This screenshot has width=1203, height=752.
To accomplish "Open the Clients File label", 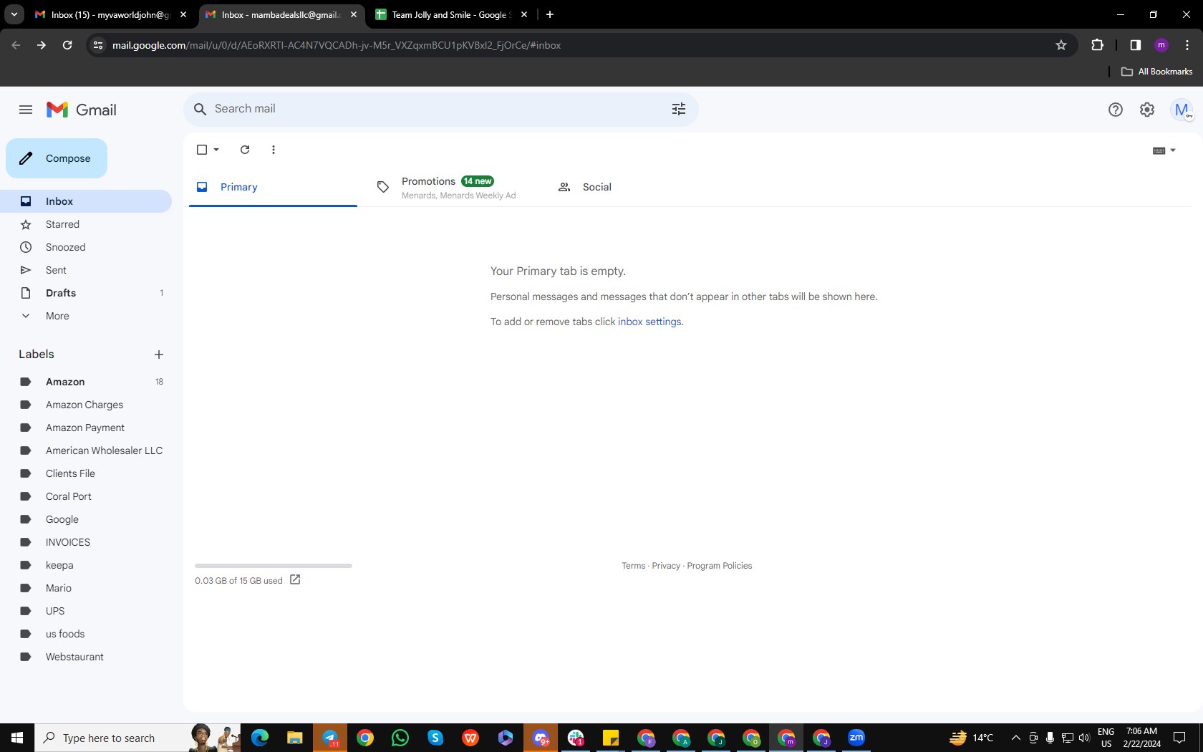I will [86, 473].
